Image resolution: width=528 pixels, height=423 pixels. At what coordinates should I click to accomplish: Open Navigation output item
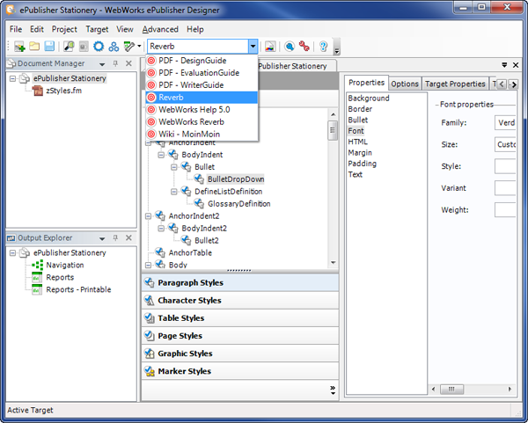point(64,266)
